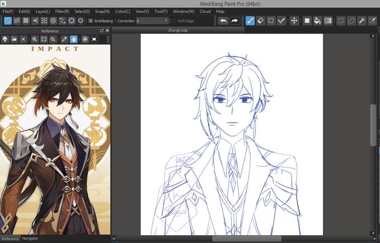Open the Filter(R) menu
Image resolution: width=380 pixels, height=243 pixels.
tap(62, 11)
